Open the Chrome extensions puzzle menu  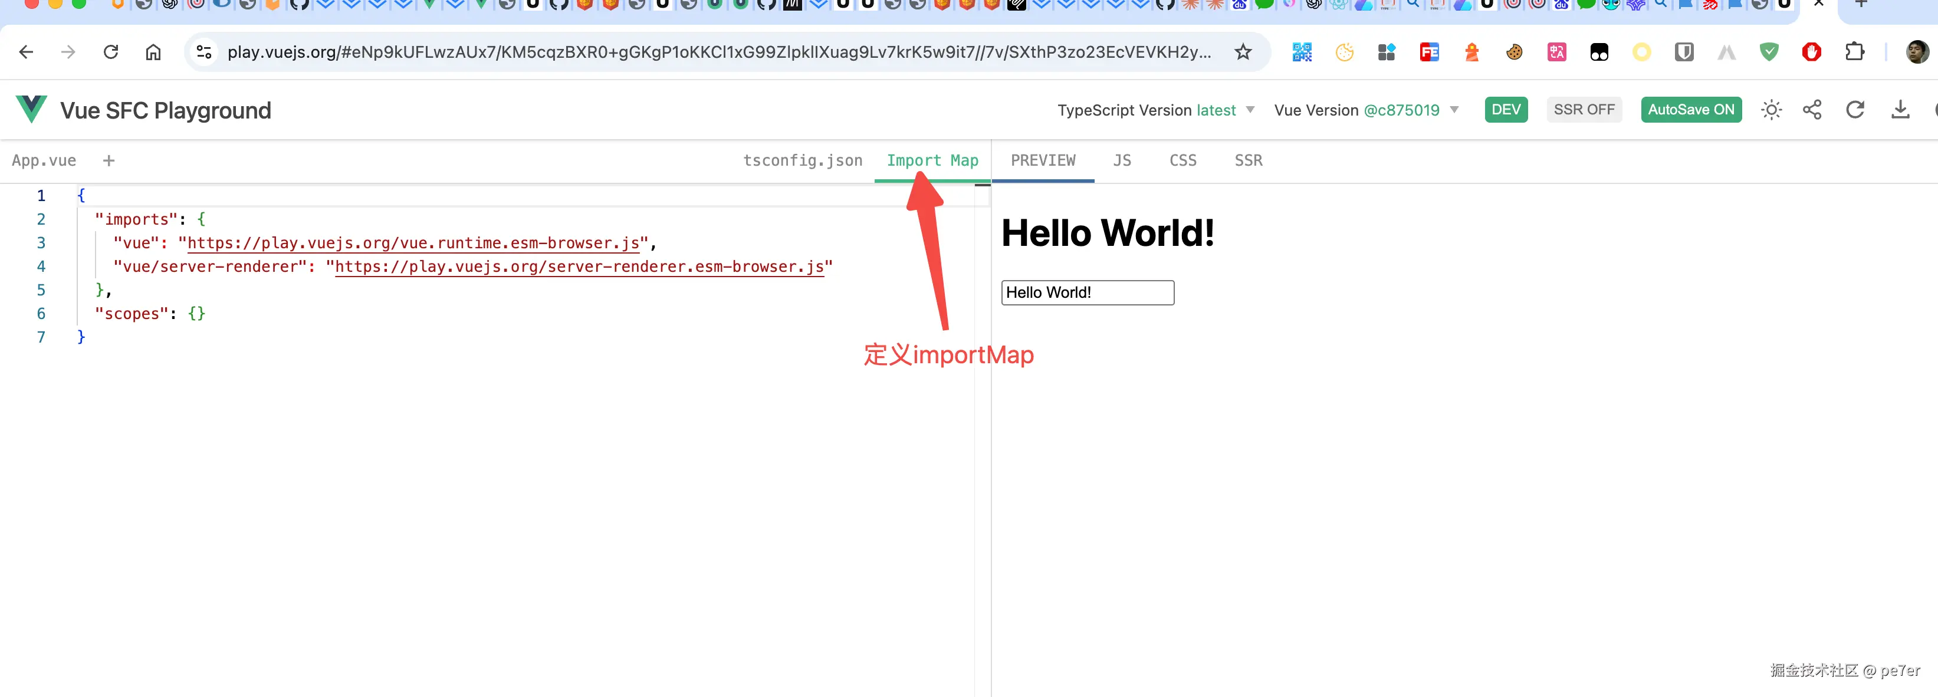pyautogui.click(x=1854, y=52)
